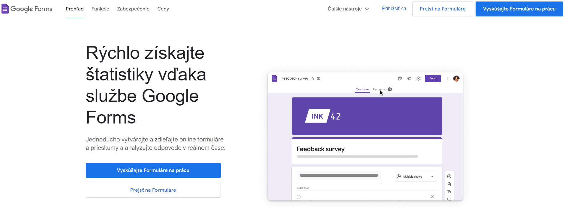Image resolution: width=565 pixels, height=212 pixels.
Task: Open the theme customization palette icon
Action: (x=400, y=78)
